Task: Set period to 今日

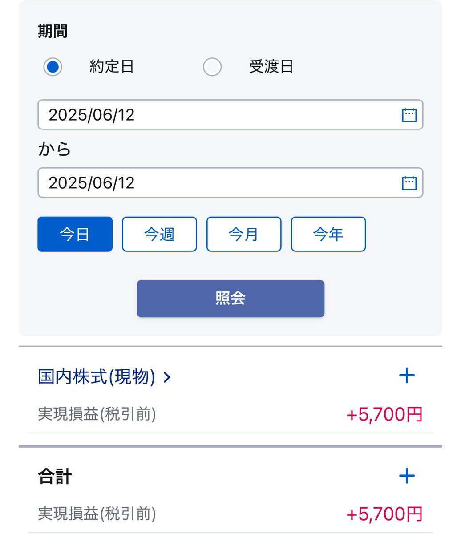Action: pos(75,234)
